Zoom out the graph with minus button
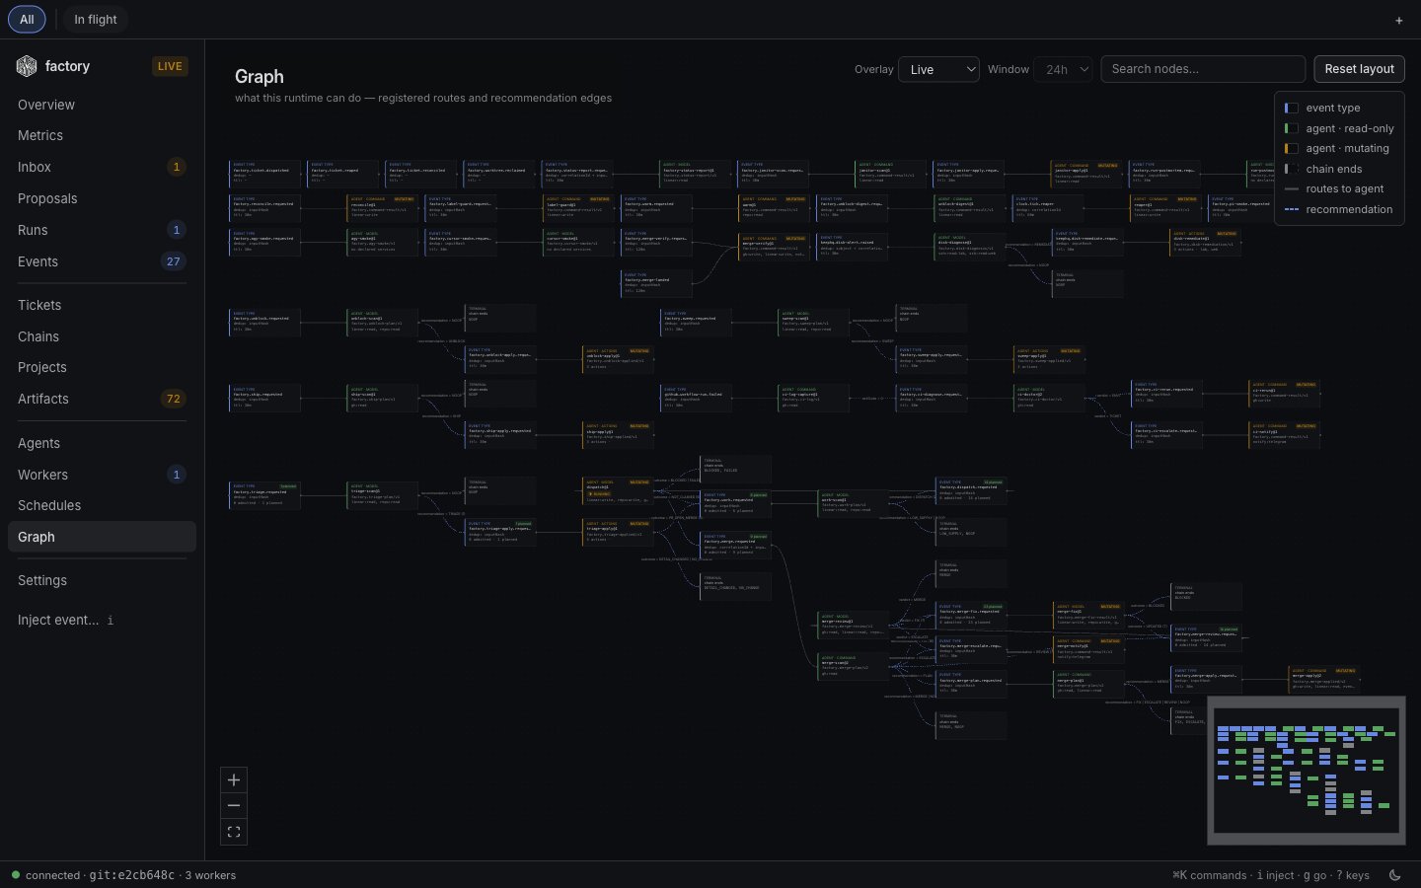The width and height of the screenshot is (1421, 888). [x=234, y=806]
